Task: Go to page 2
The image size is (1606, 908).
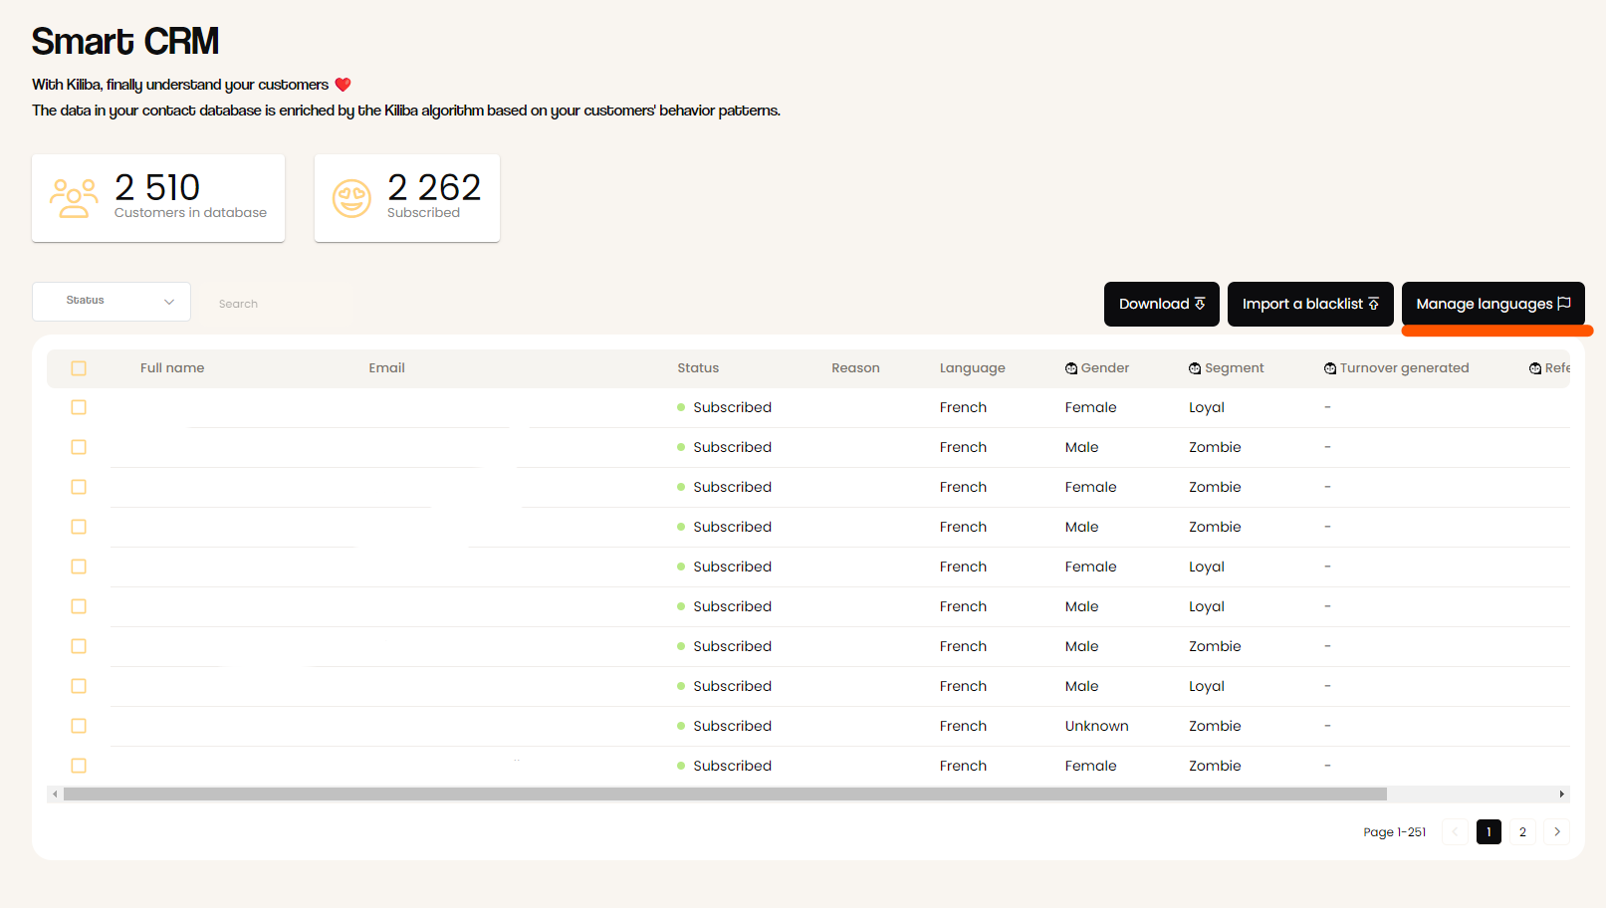Action: click(1522, 832)
